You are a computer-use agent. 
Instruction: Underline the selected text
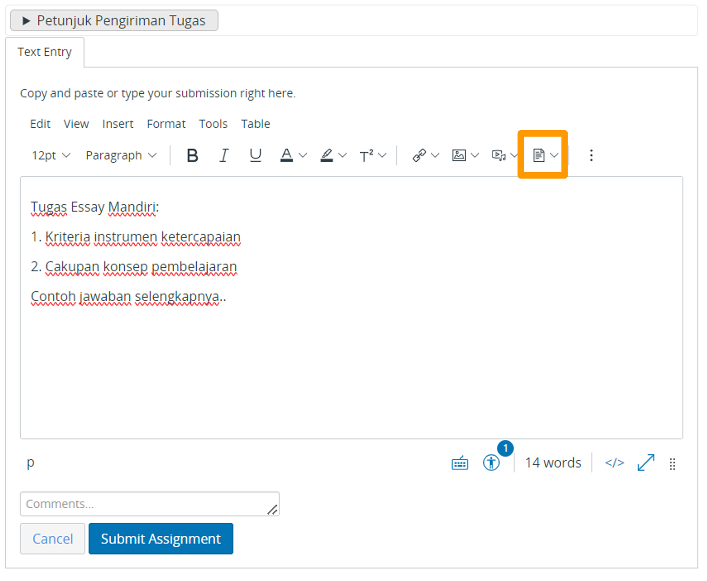click(255, 155)
